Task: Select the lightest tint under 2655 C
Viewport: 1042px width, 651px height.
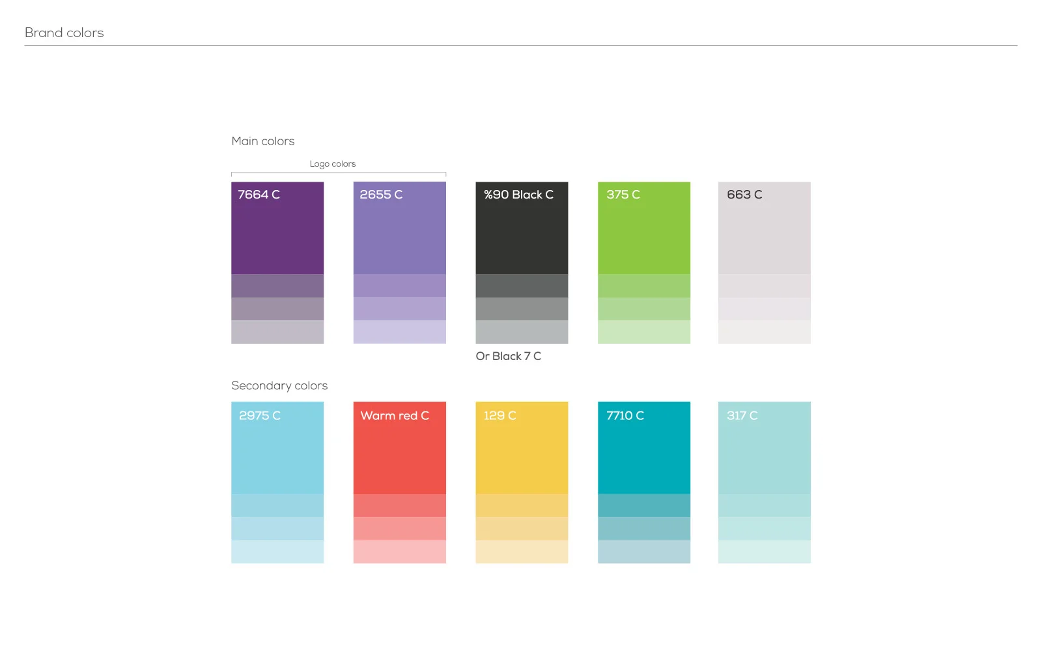Action: (x=400, y=332)
